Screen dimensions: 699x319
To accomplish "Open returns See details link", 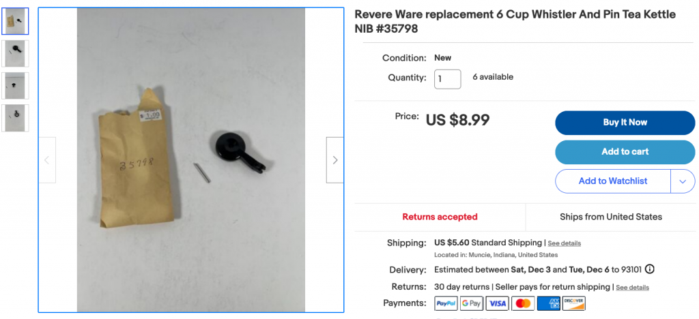I will coord(632,288).
